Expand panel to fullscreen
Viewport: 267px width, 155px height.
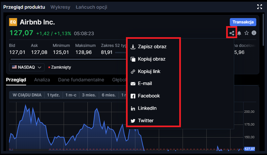tap(260, 7)
